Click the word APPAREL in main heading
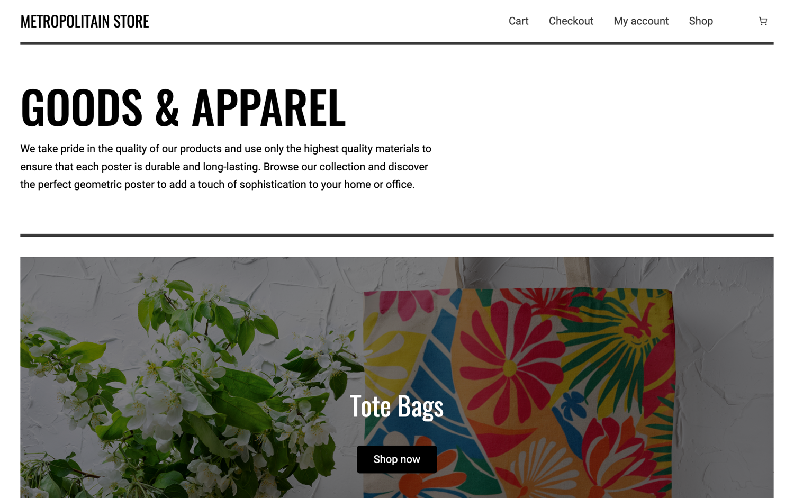 pyautogui.click(x=268, y=107)
